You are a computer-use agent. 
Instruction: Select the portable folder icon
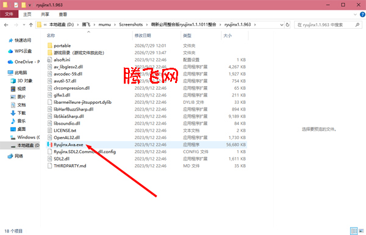pyautogui.click(x=50, y=46)
